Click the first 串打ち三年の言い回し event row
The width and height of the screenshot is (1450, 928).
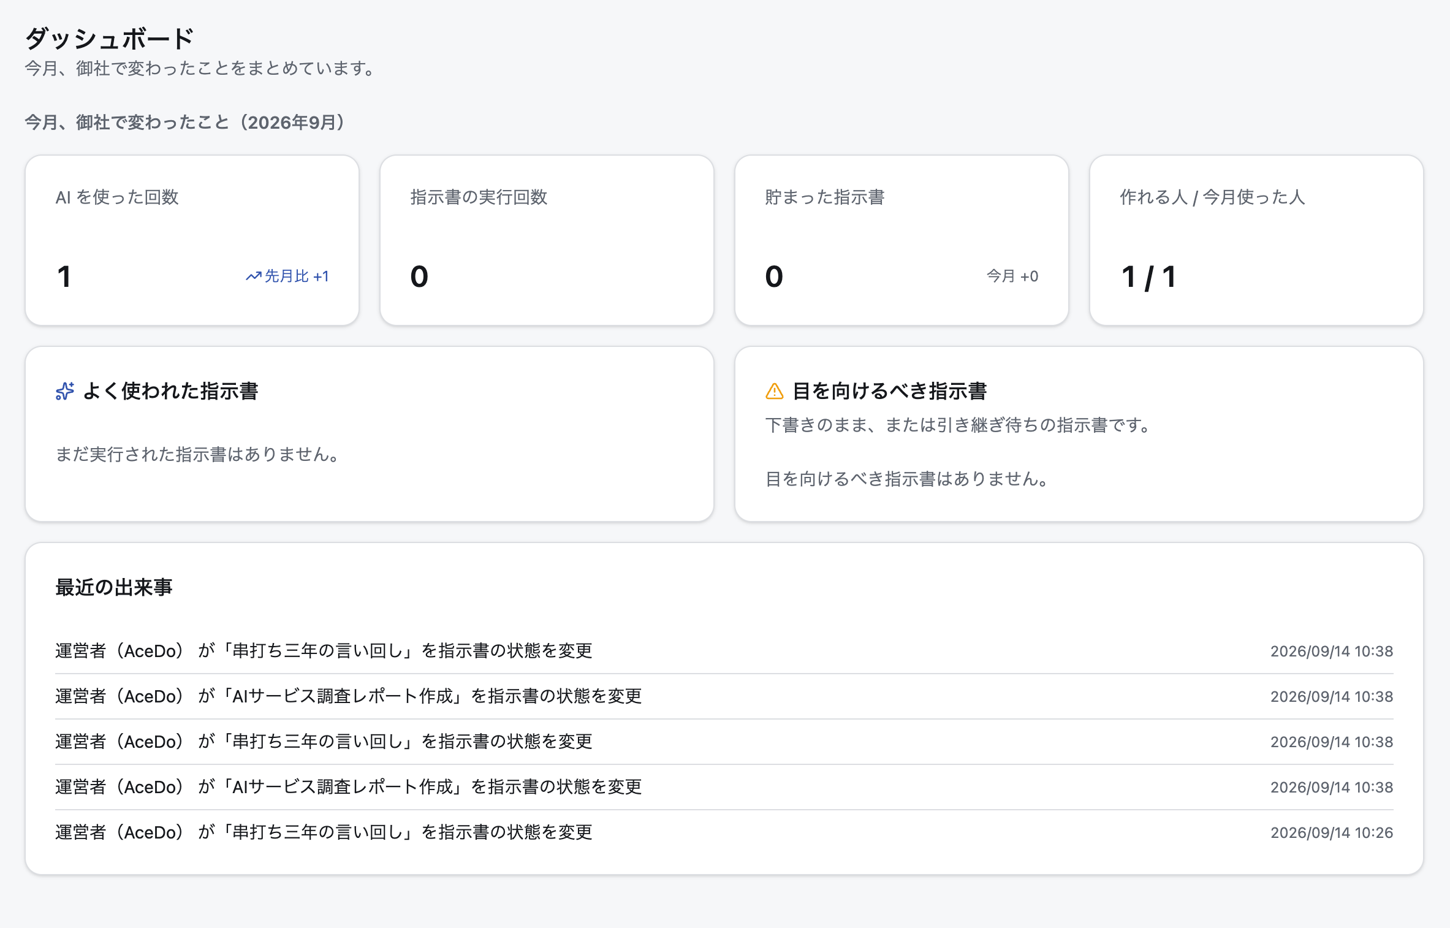[x=724, y=651]
